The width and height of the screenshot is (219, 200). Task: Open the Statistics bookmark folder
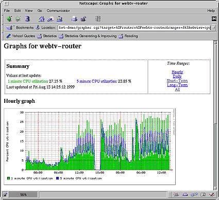[x=47, y=36]
